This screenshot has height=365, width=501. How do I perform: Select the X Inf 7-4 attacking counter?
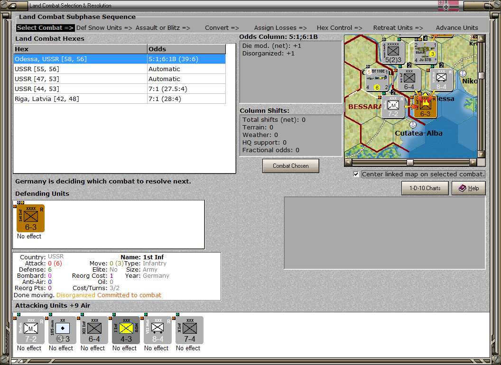tap(189, 330)
